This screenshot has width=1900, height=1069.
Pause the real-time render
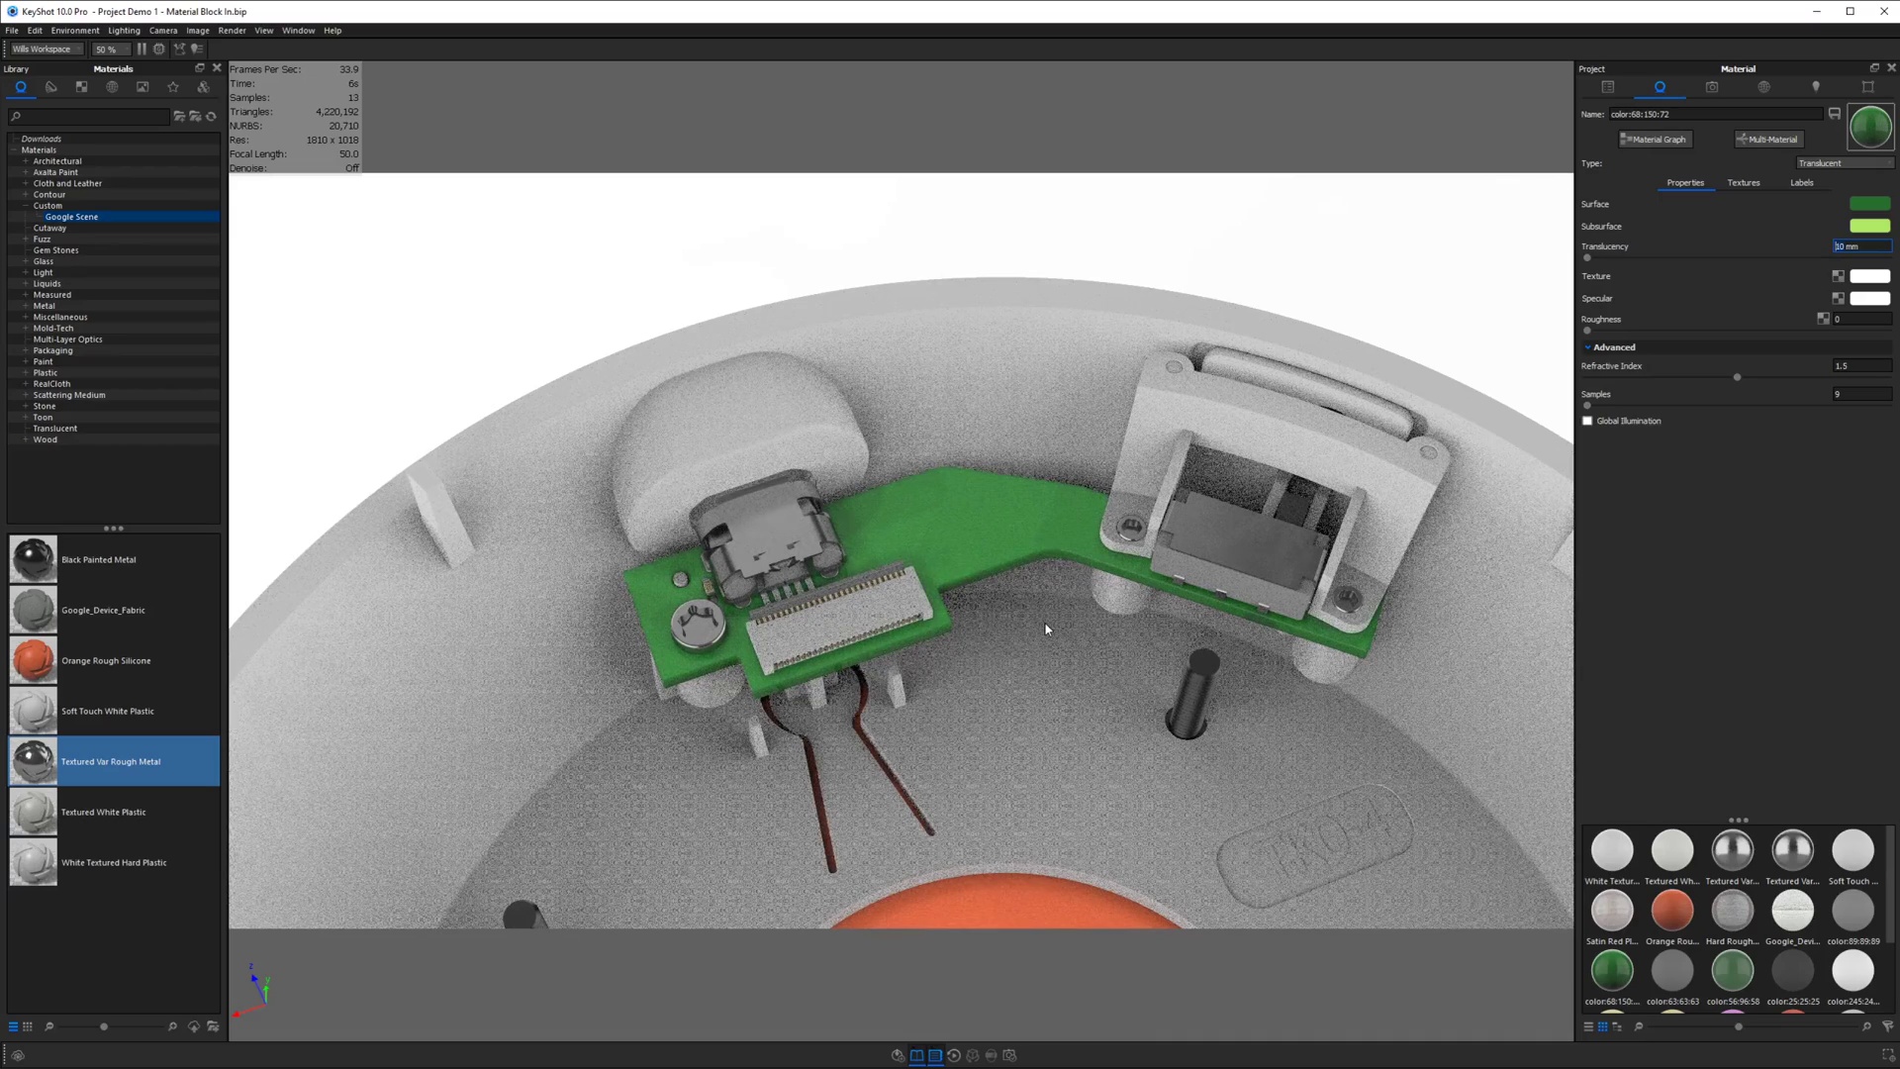point(142,49)
